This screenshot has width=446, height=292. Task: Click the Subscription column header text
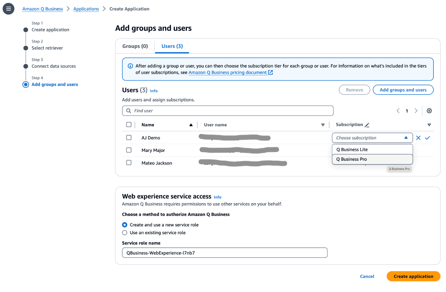(349, 125)
